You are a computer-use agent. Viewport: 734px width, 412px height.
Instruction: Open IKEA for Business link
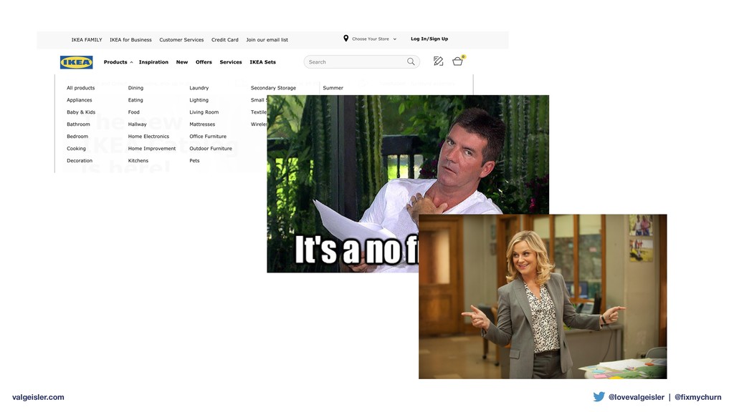coord(130,40)
